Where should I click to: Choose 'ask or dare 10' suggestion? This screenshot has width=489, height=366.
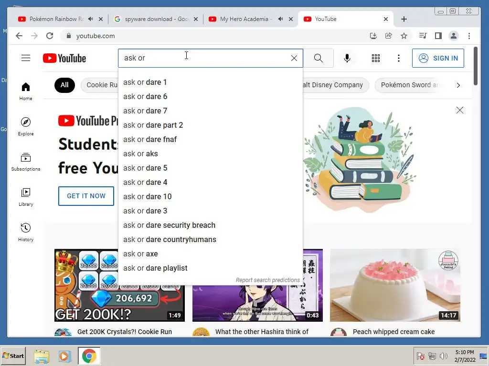(211, 197)
